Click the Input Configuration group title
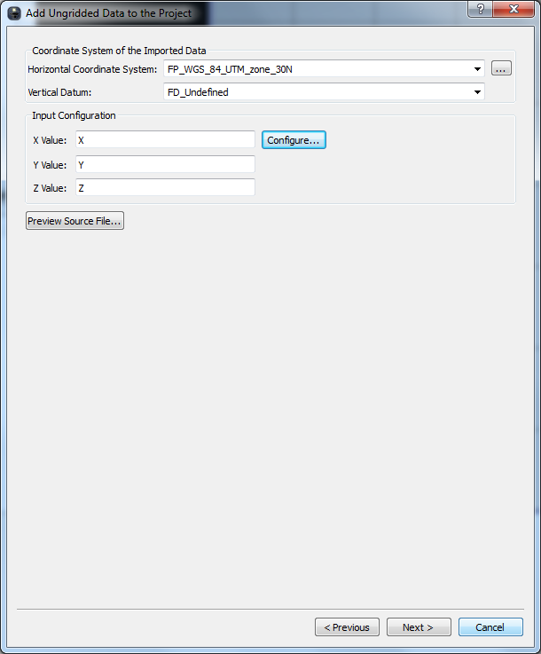This screenshot has width=541, height=654. [74, 115]
